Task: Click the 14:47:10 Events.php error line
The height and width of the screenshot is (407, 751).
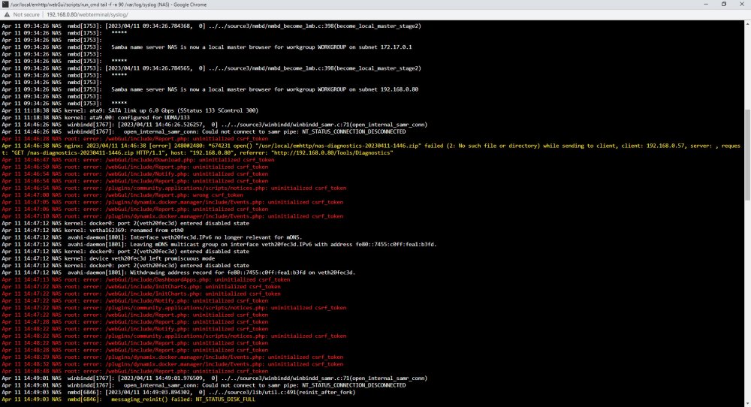Action: pyautogui.click(x=173, y=216)
